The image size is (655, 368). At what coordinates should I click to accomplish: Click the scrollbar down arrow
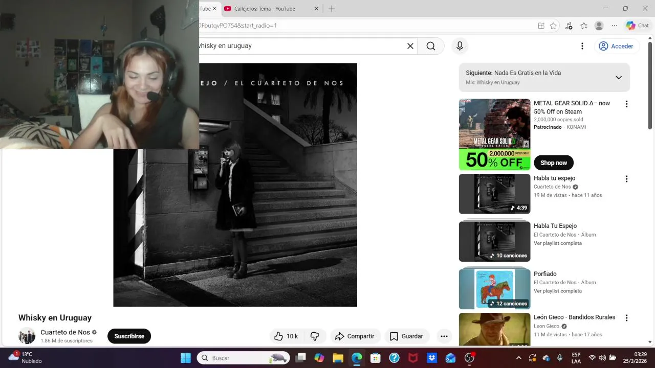[x=650, y=342]
